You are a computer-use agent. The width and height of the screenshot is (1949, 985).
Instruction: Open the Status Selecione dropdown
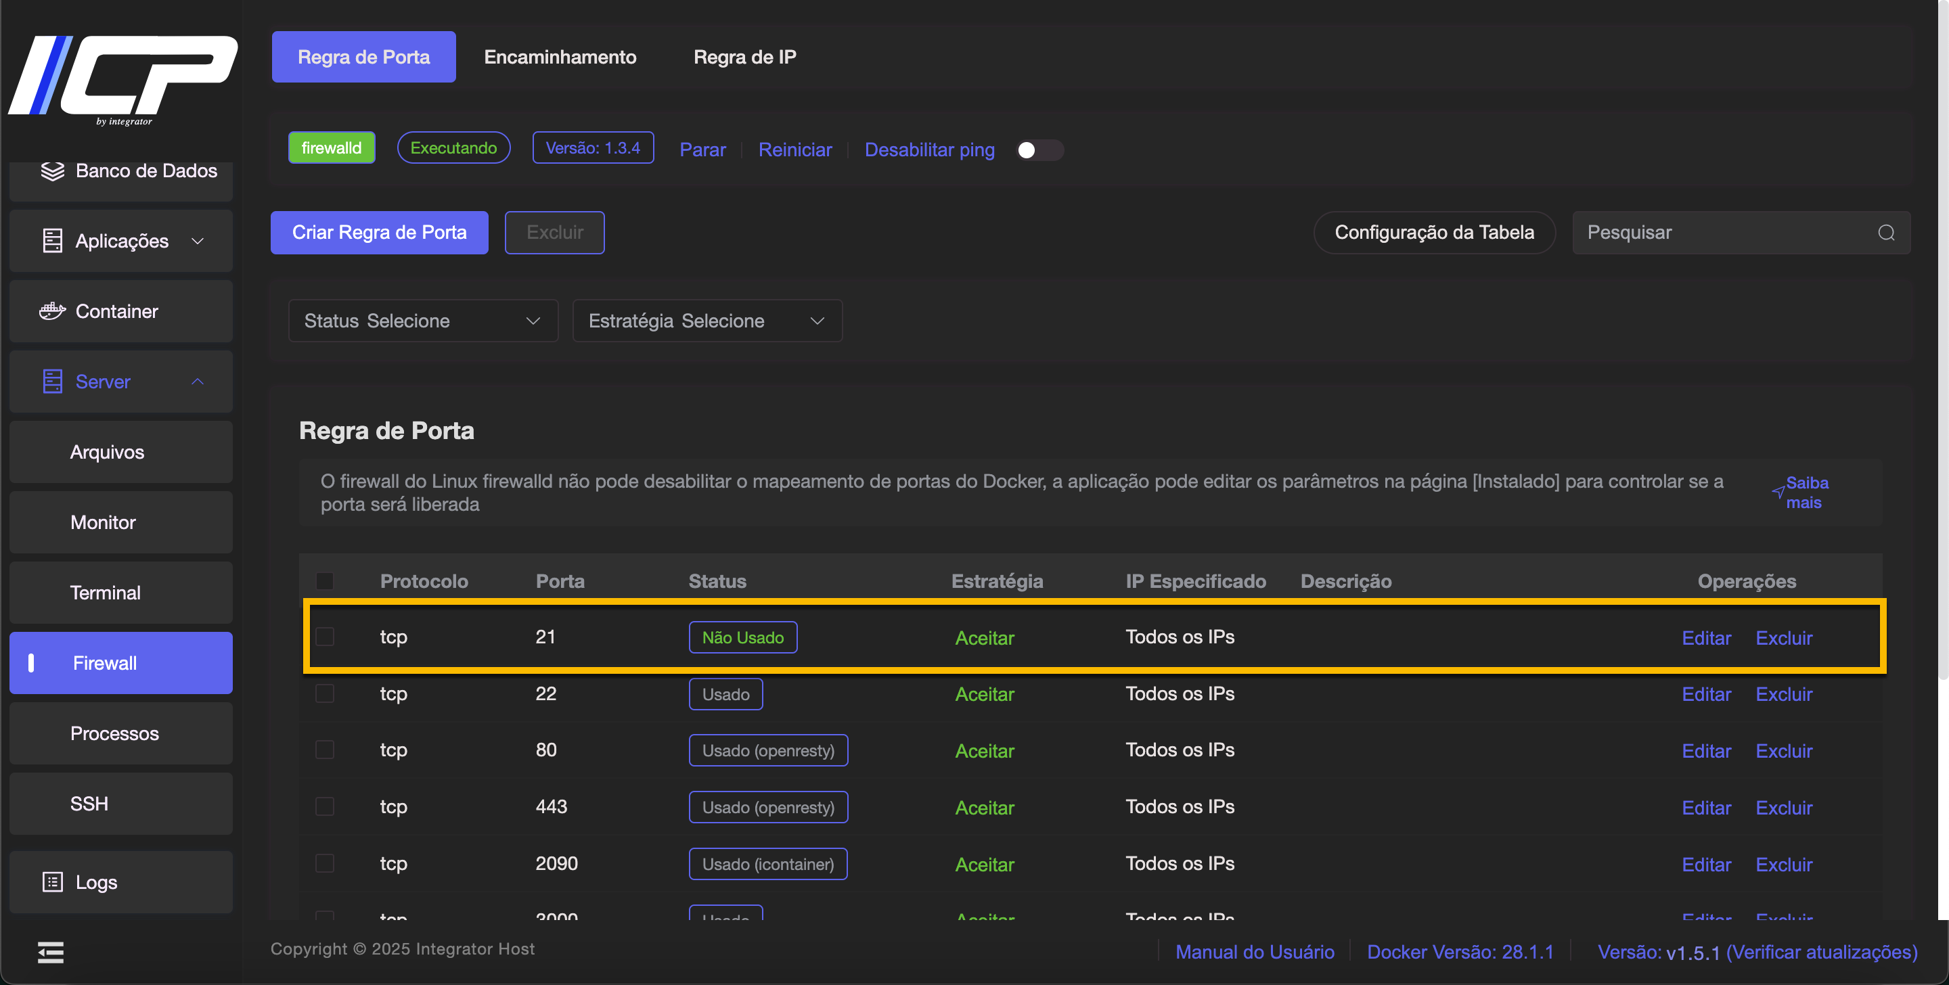click(x=423, y=321)
